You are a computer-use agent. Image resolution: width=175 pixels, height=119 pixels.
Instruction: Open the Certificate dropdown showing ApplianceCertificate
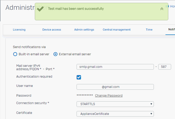pyautogui.click(x=115, y=114)
